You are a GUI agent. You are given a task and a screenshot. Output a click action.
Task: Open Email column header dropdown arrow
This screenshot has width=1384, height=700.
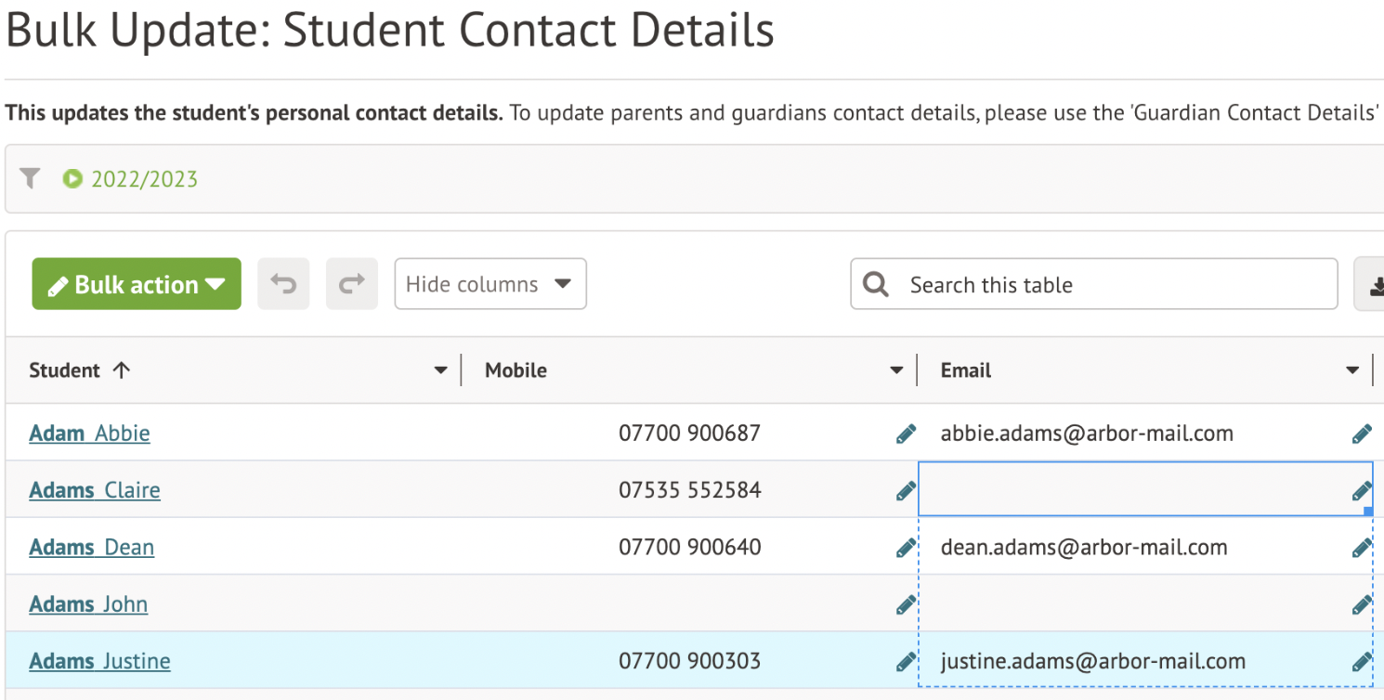point(1352,370)
